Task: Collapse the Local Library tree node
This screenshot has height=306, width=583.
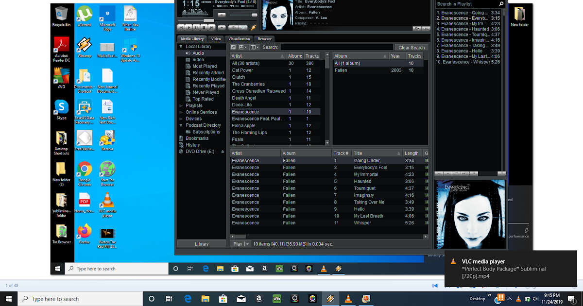Action: (181, 47)
